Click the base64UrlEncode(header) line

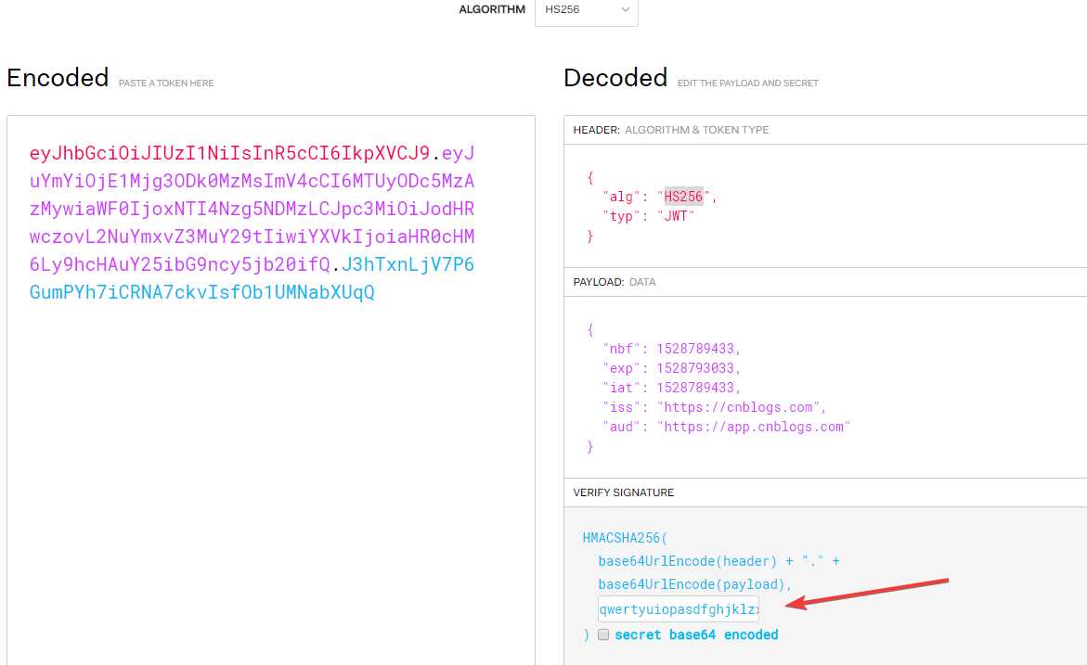click(718, 561)
